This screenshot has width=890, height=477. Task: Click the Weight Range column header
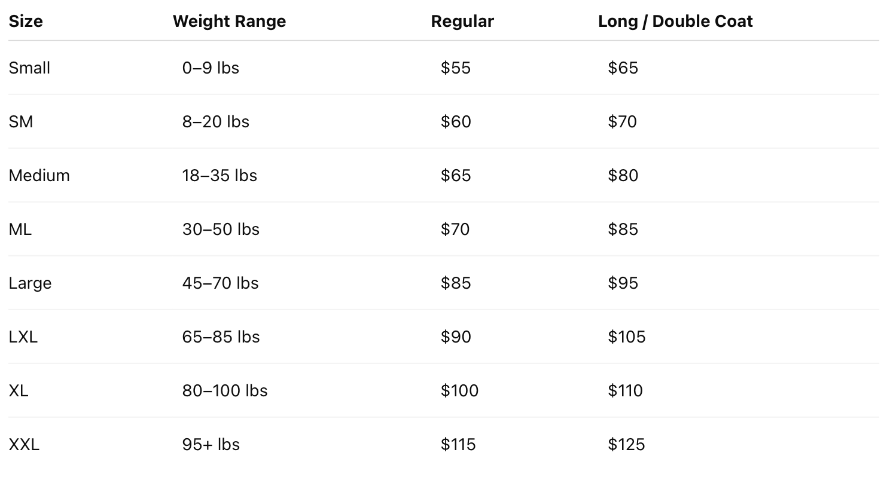point(229,22)
